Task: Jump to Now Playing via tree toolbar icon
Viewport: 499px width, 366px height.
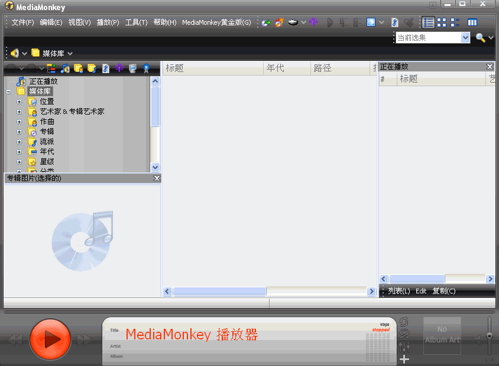Action: (65, 68)
